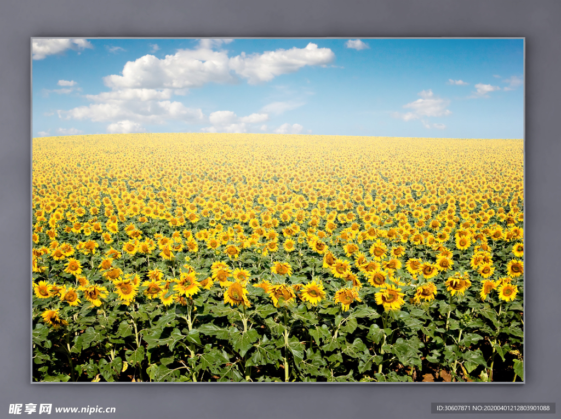Select the image ID number text
Image resolution: width=561 pixels, height=419 pixels.
click(x=453, y=408)
